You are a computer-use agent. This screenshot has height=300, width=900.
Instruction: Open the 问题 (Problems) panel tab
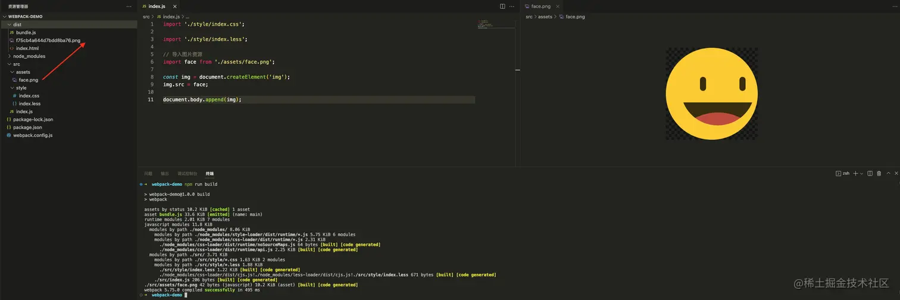(x=148, y=173)
